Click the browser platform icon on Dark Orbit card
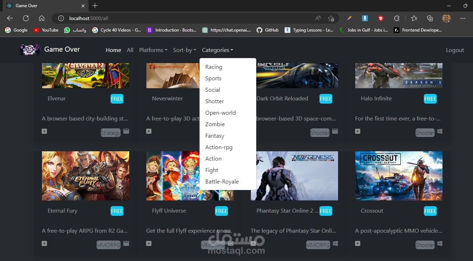Image resolution: width=473 pixels, height=261 pixels. click(335, 131)
